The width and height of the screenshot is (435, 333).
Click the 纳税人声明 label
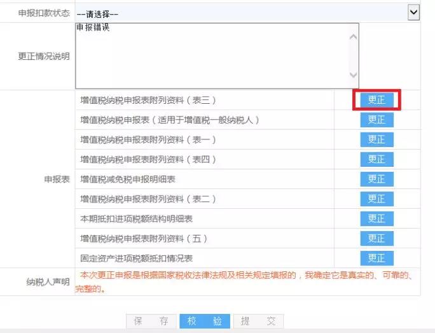tap(48, 282)
